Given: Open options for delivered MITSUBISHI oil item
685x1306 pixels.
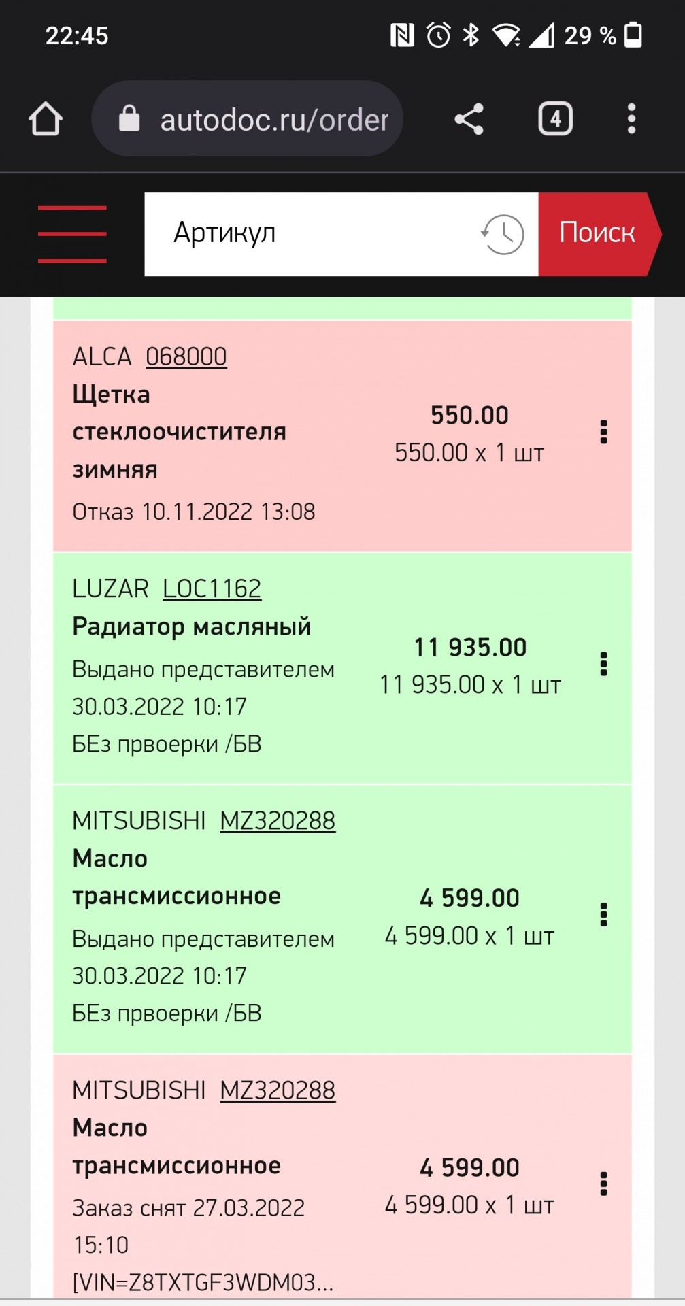Looking at the screenshot, I should [x=603, y=915].
